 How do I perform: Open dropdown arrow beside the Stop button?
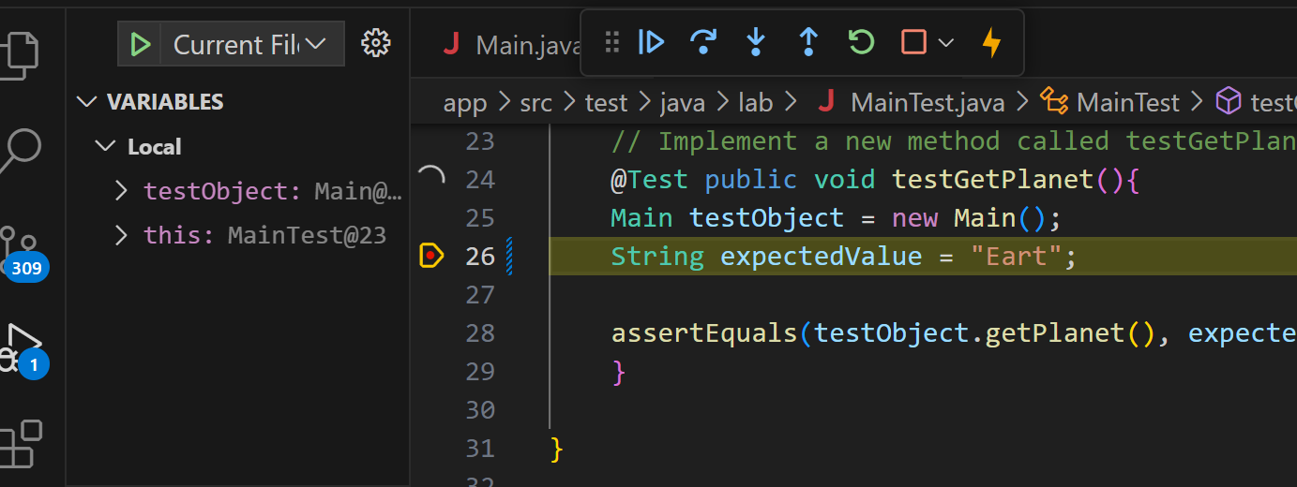946,42
